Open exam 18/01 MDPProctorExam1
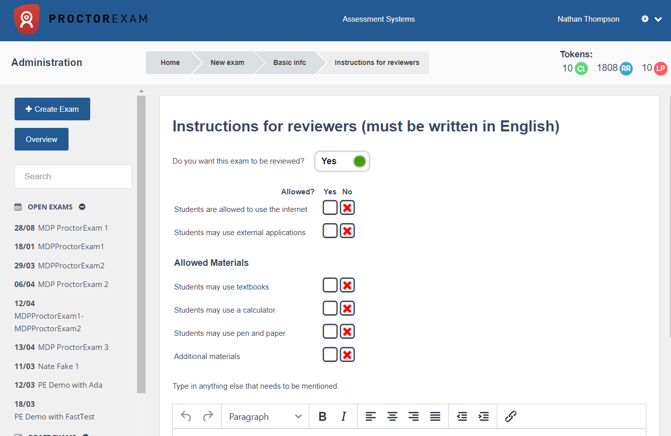 (59, 246)
